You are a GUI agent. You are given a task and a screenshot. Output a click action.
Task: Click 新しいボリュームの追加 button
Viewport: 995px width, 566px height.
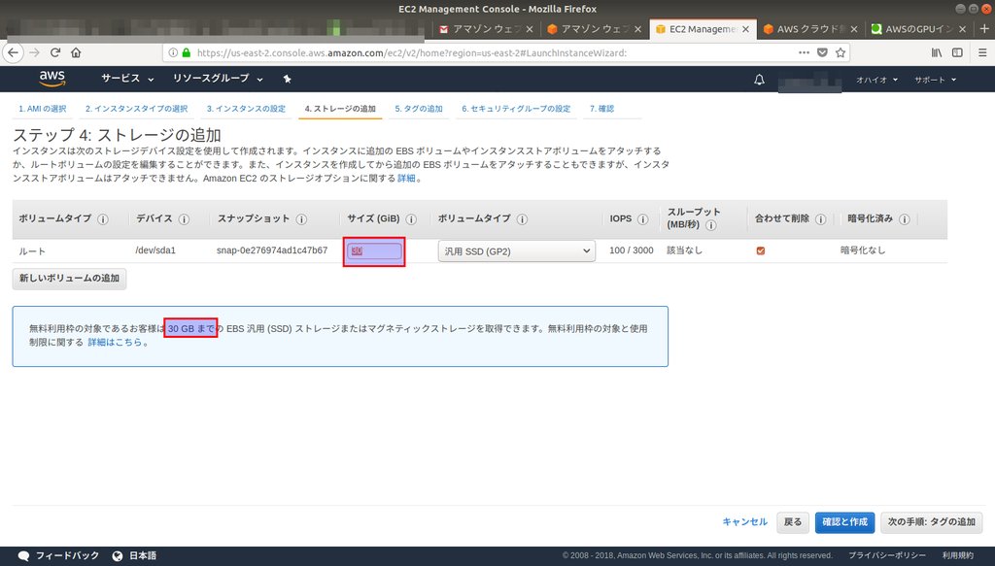tap(69, 279)
